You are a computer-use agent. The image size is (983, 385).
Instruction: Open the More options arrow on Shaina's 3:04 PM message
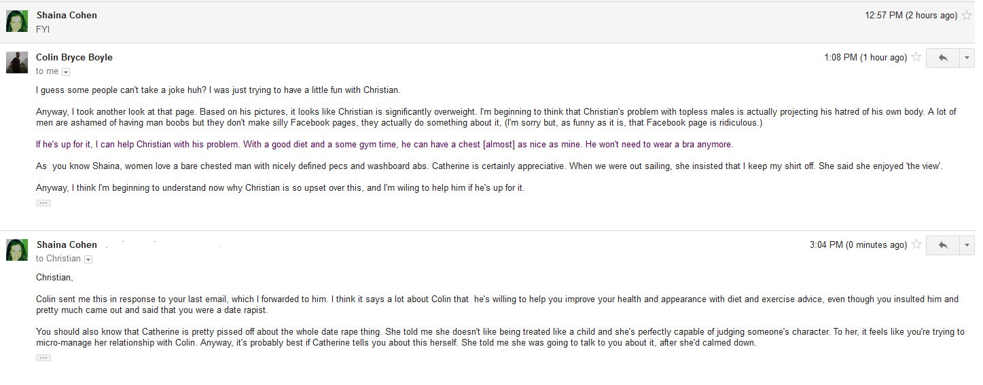pos(967,245)
